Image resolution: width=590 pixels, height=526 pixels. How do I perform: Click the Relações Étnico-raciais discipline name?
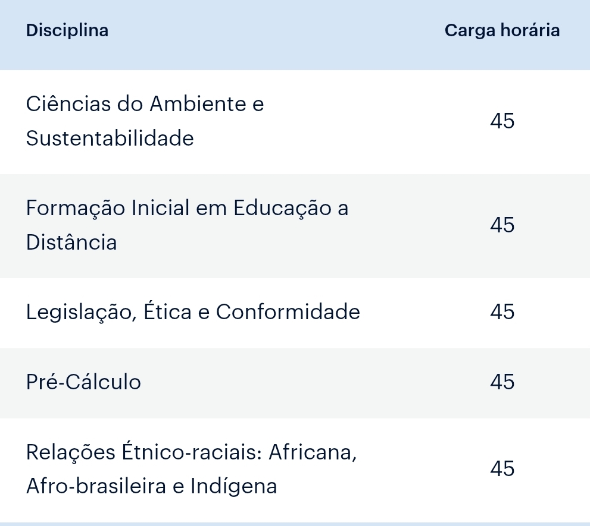coord(191,469)
